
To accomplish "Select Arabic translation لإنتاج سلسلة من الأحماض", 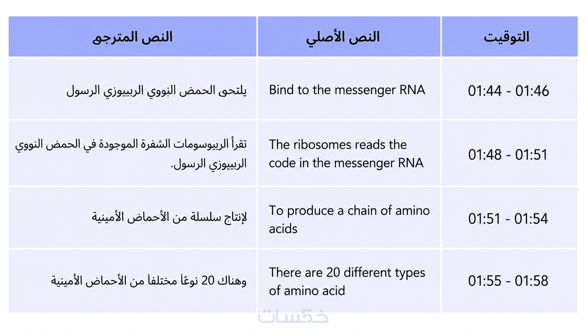I will (x=169, y=217).
